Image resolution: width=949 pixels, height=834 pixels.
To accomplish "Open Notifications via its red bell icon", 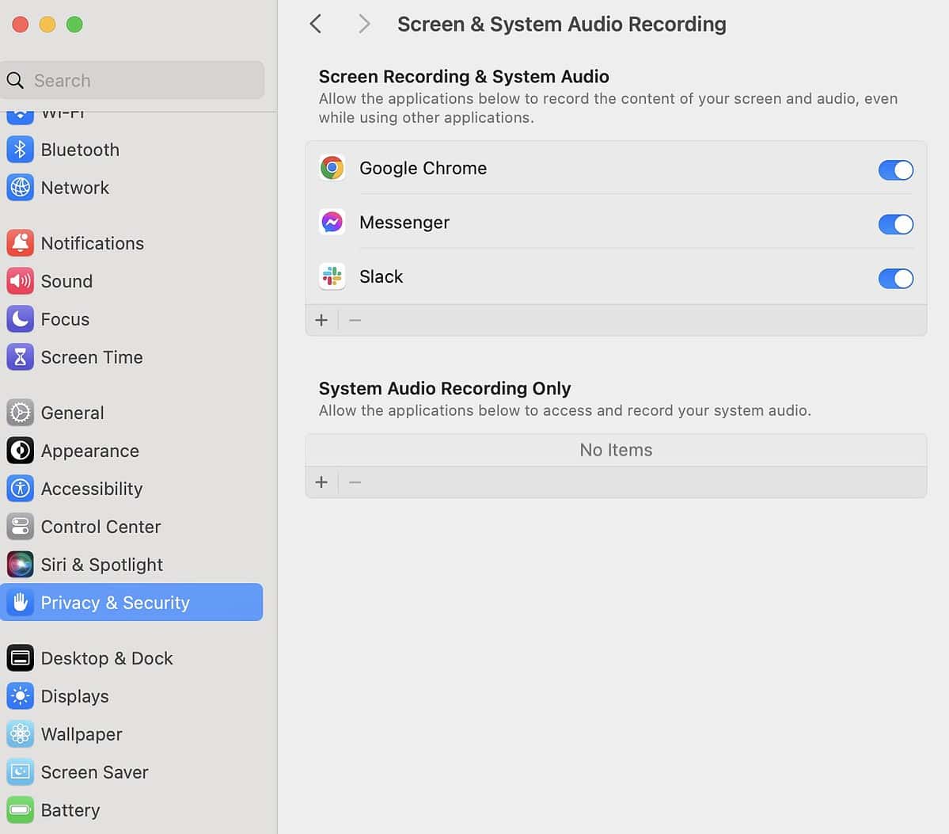I will (20, 242).
